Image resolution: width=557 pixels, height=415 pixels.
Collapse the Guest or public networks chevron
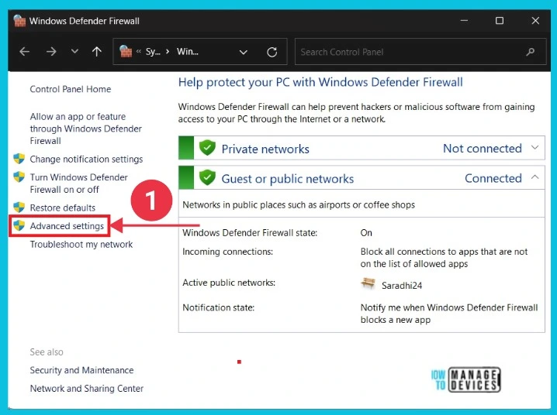[535, 177]
